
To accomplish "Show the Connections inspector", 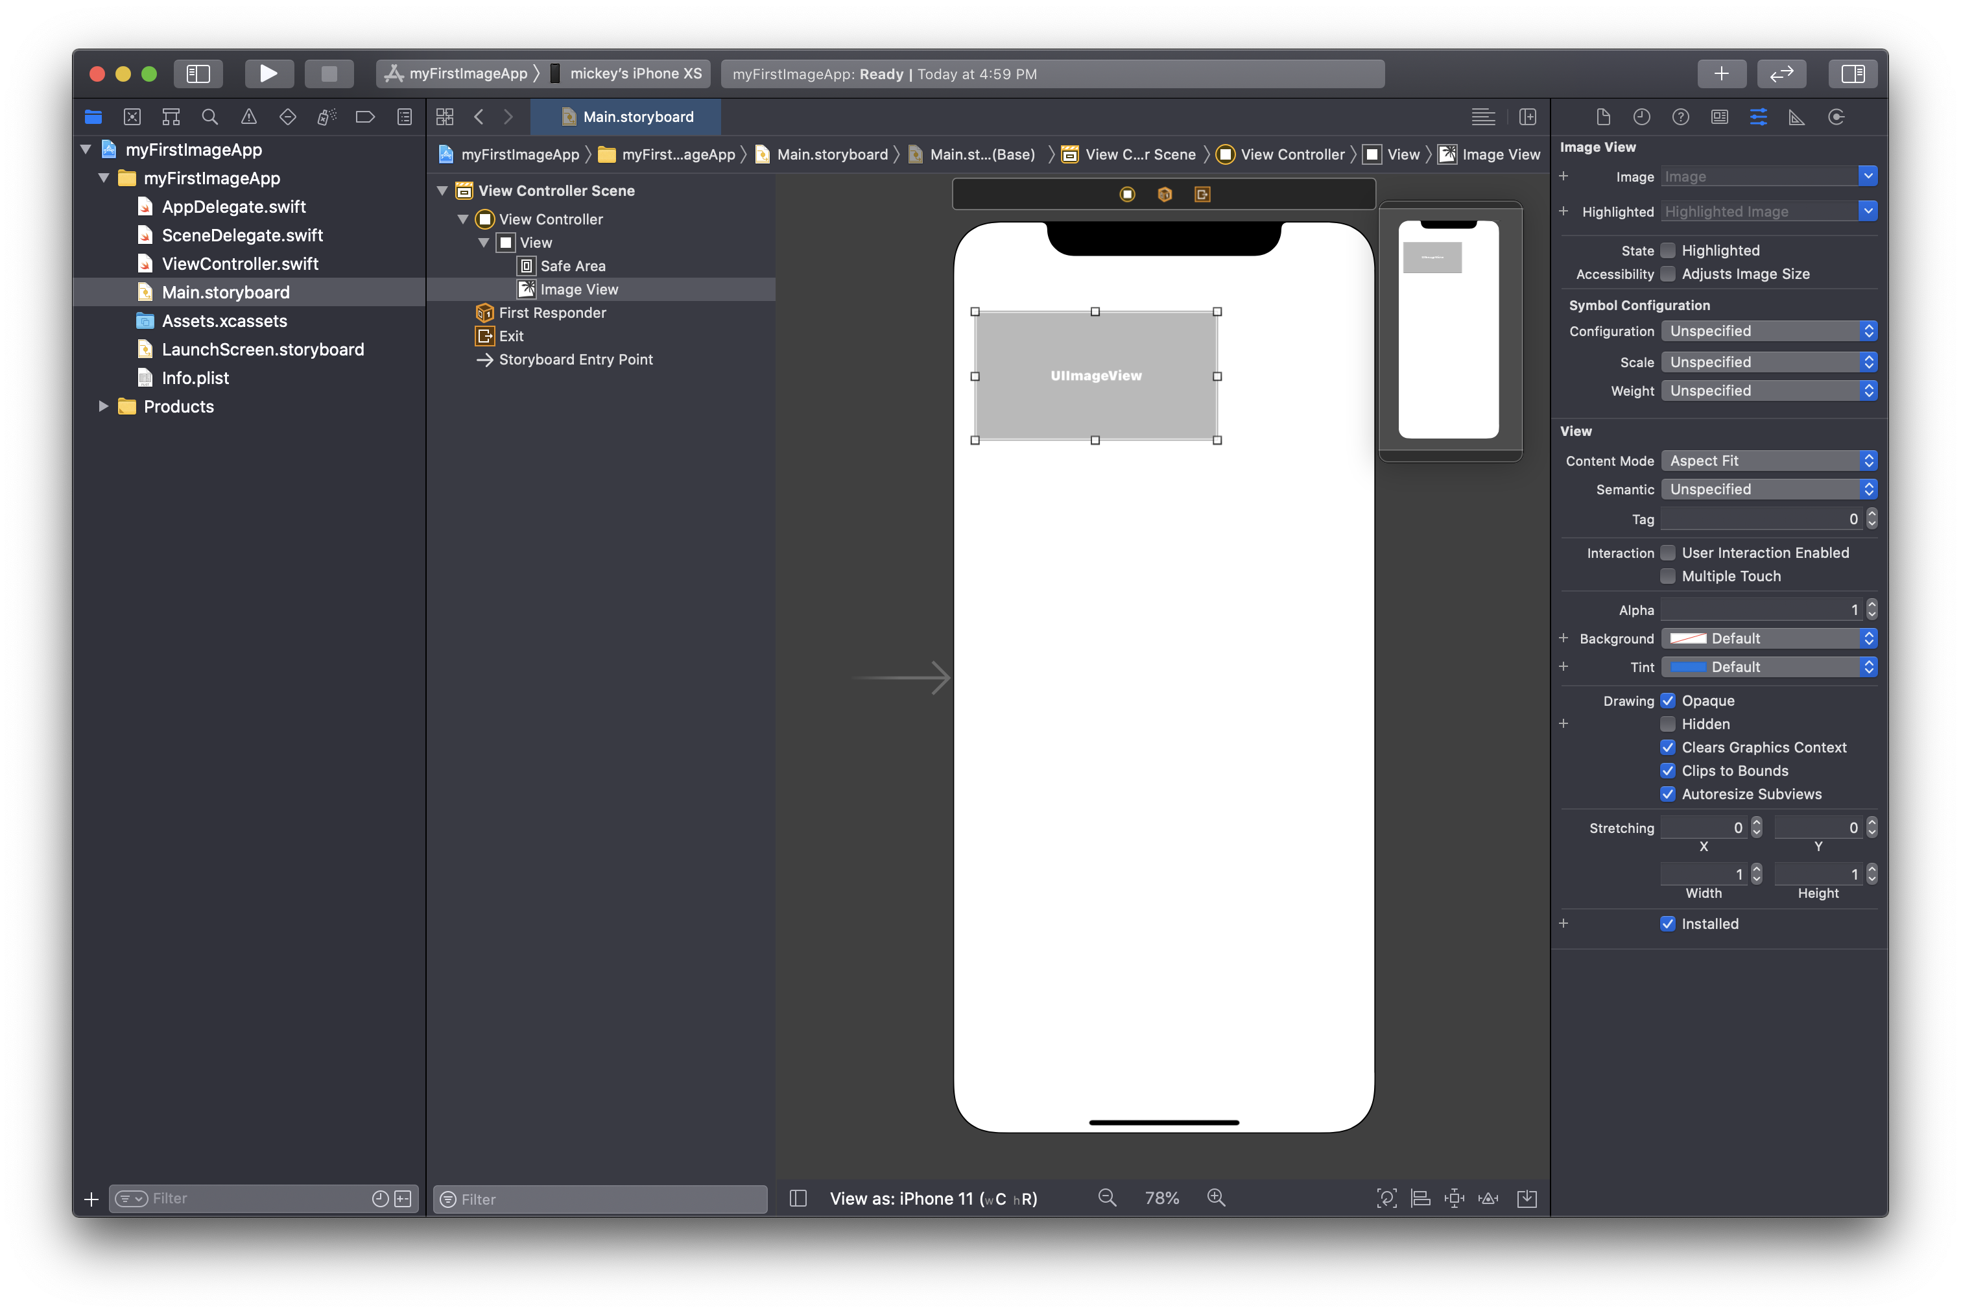I will pos(1836,117).
